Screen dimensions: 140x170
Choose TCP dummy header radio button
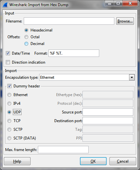click(x=9, y=121)
